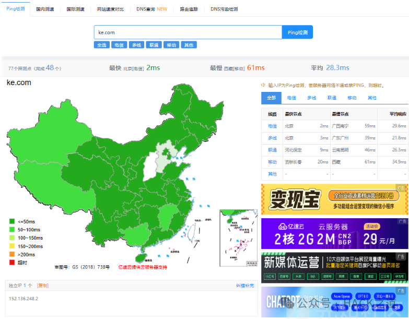
Task: Open the Ping检测 tab
Action: point(15,9)
